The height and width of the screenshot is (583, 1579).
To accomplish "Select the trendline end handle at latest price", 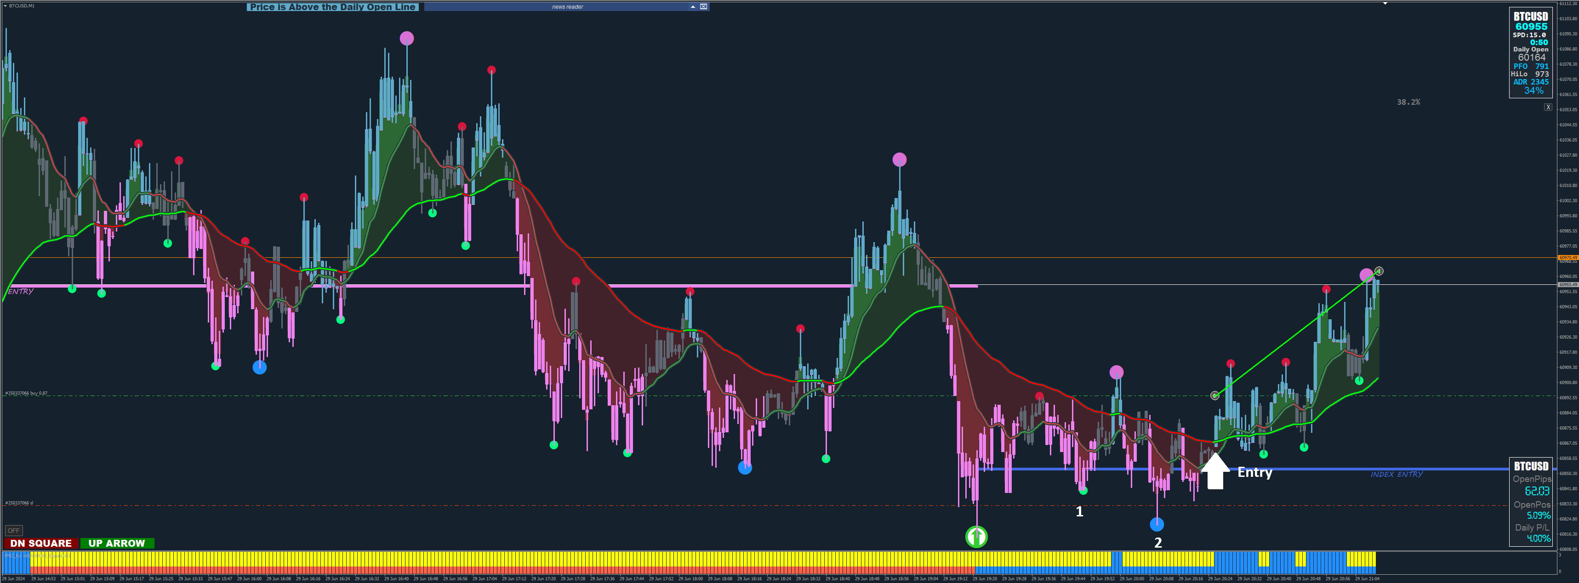I will (1379, 271).
